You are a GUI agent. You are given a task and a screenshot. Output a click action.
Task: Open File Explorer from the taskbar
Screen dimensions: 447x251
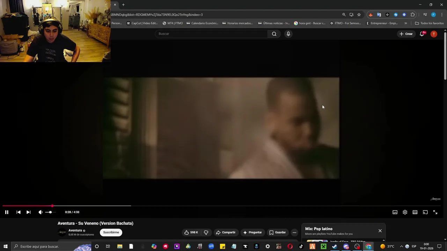click(120, 246)
